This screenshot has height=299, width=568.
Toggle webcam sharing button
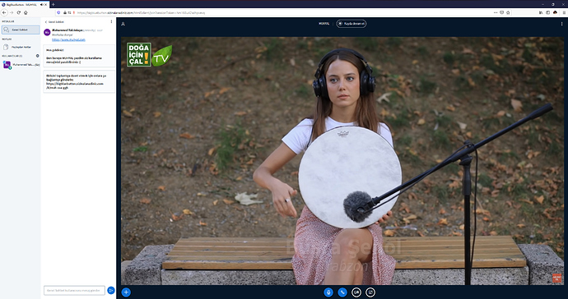[x=356, y=292]
